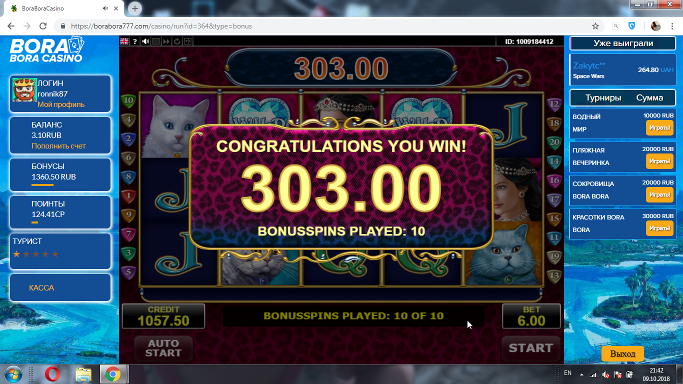Image resolution: width=683 pixels, height=384 pixels.
Task: Mute the slot game sound speaker icon
Action: tap(145, 41)
